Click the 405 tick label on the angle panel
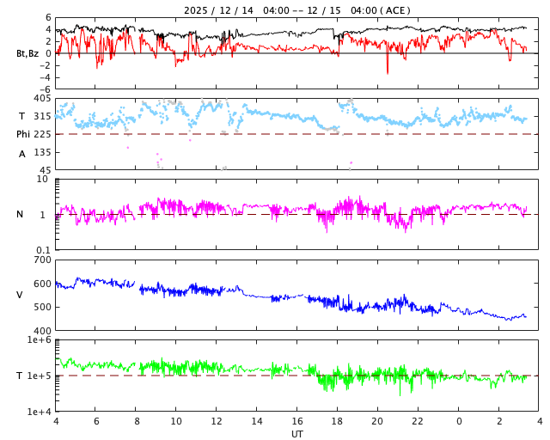550x440 pixels. pos(41,98)
